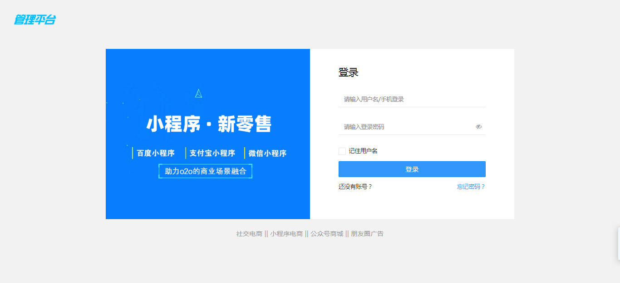
Task: Click the 朋友圈广告 footer text
Action: [367, 234]
